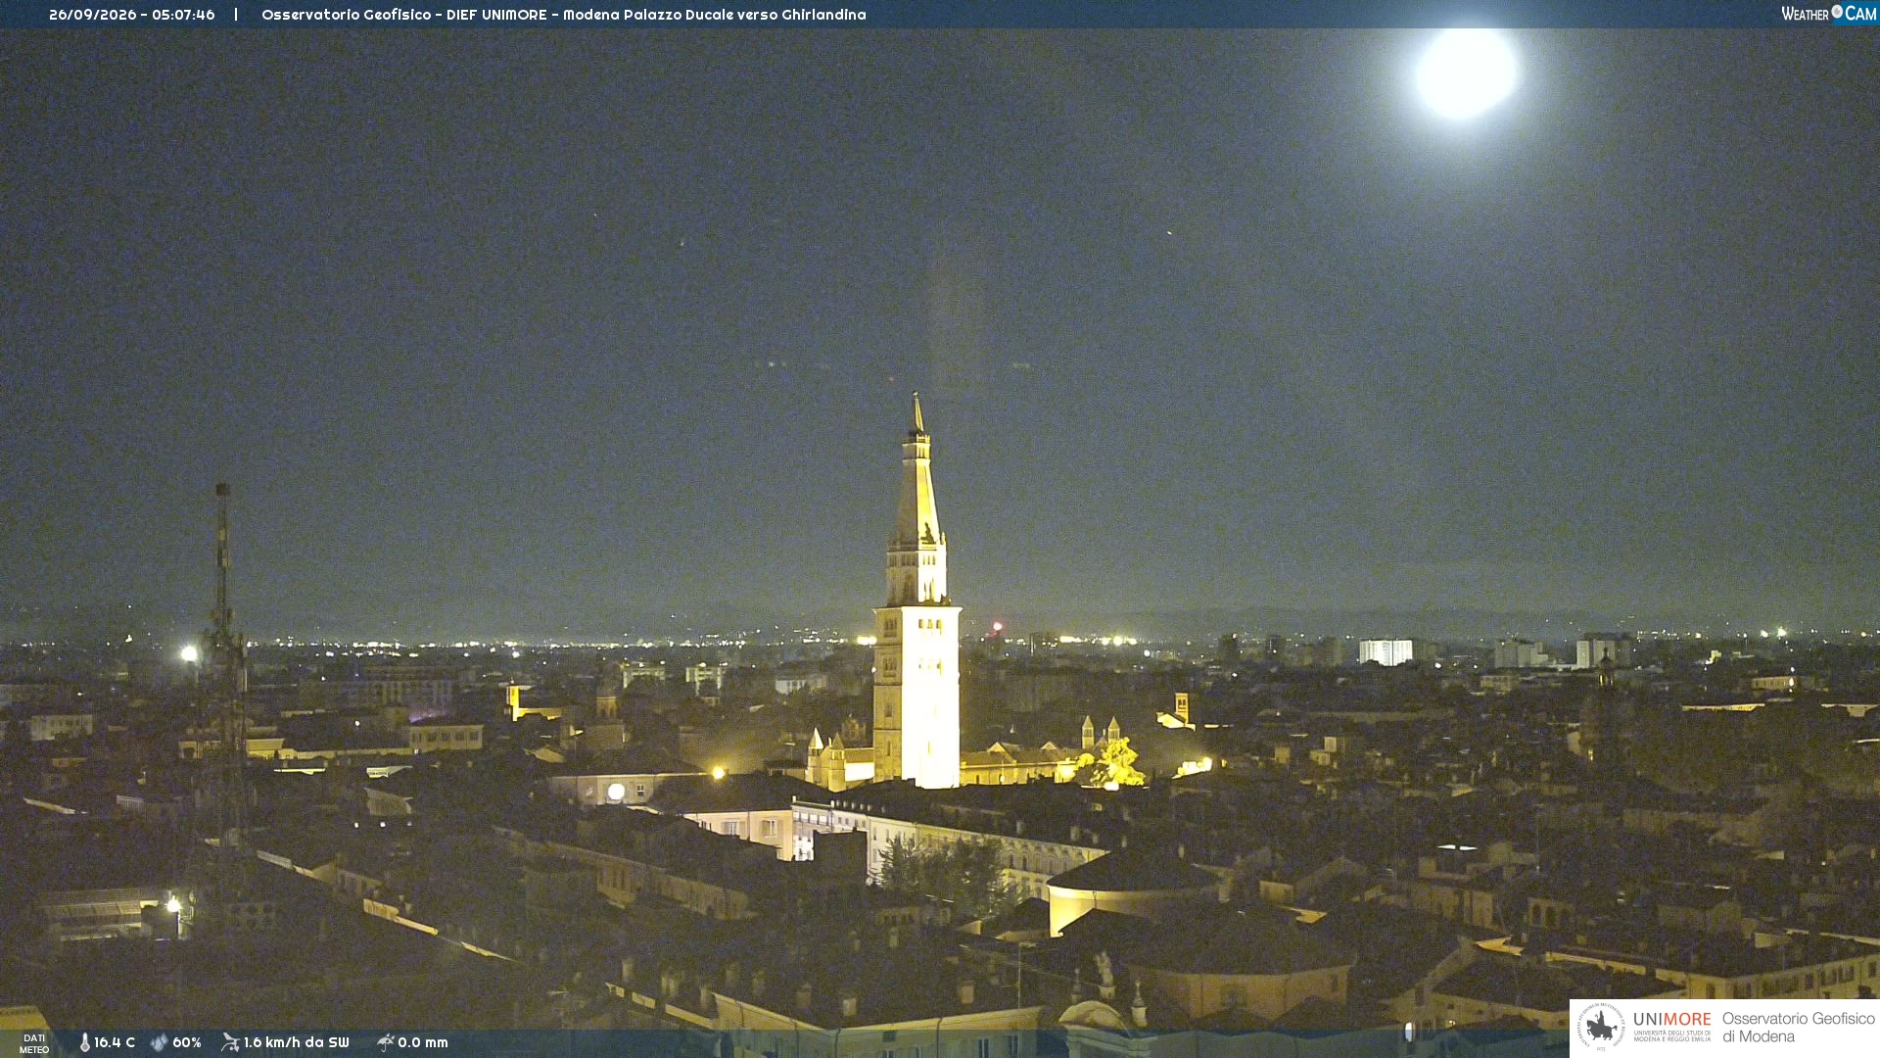Click the rain umbrella precipitation icon
Image resolution: width=1880 pixels, height=1058 pixels.
[385, 1042]
